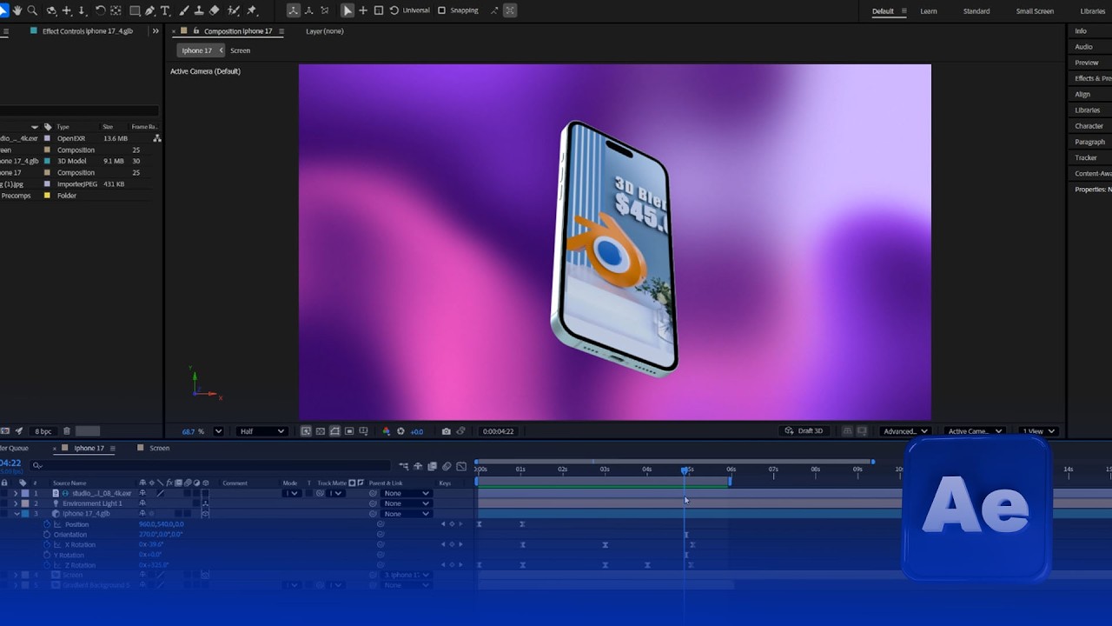
Task: Open the Character panel
Action: coord(1089,126)
